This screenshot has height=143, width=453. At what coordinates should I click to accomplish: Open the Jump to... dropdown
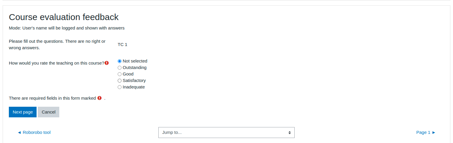226,132
